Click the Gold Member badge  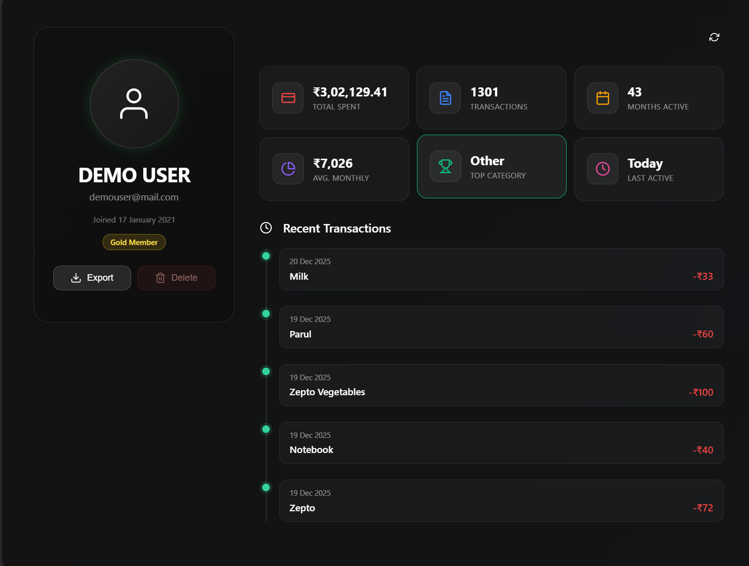tap(134, 242)
